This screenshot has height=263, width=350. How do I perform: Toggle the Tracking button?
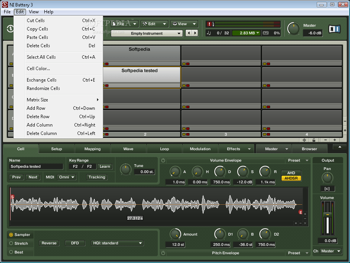coord(97,177)
